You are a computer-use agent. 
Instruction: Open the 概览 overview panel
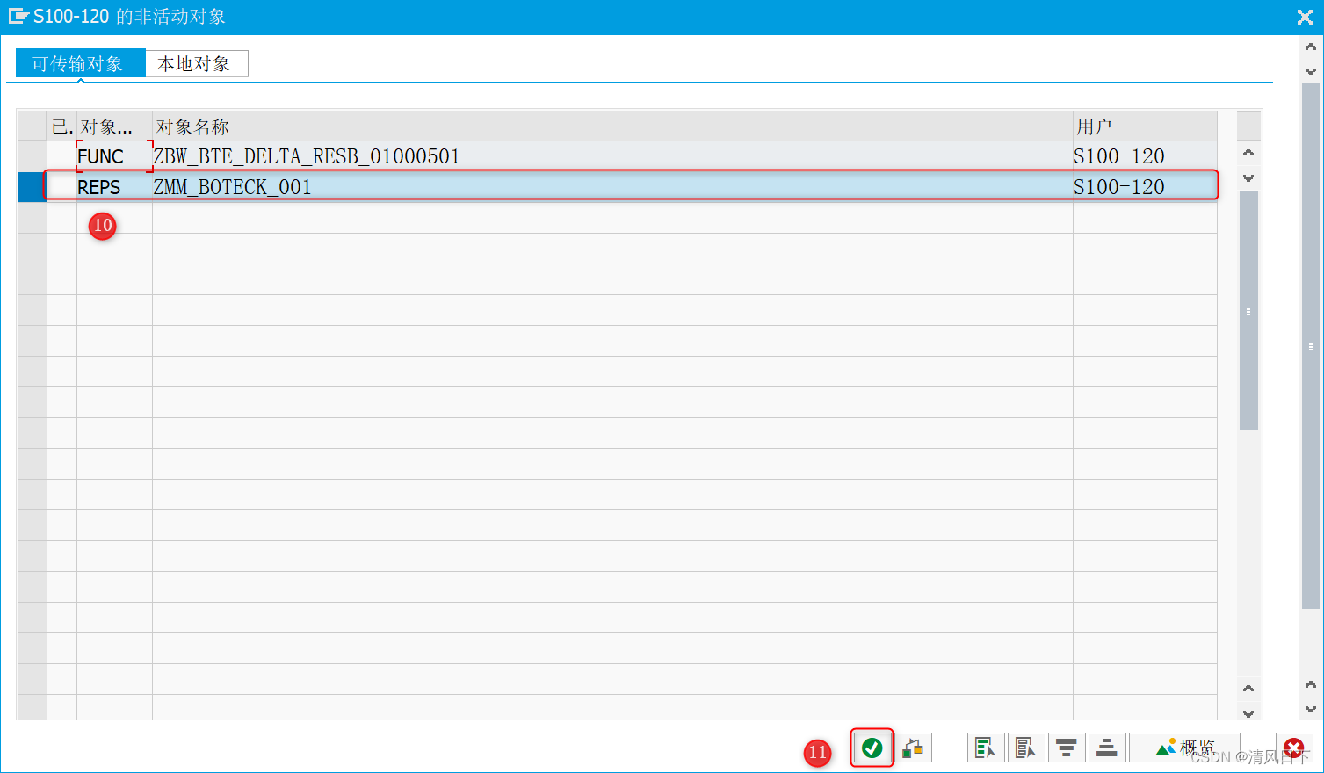coord(1185,748)
